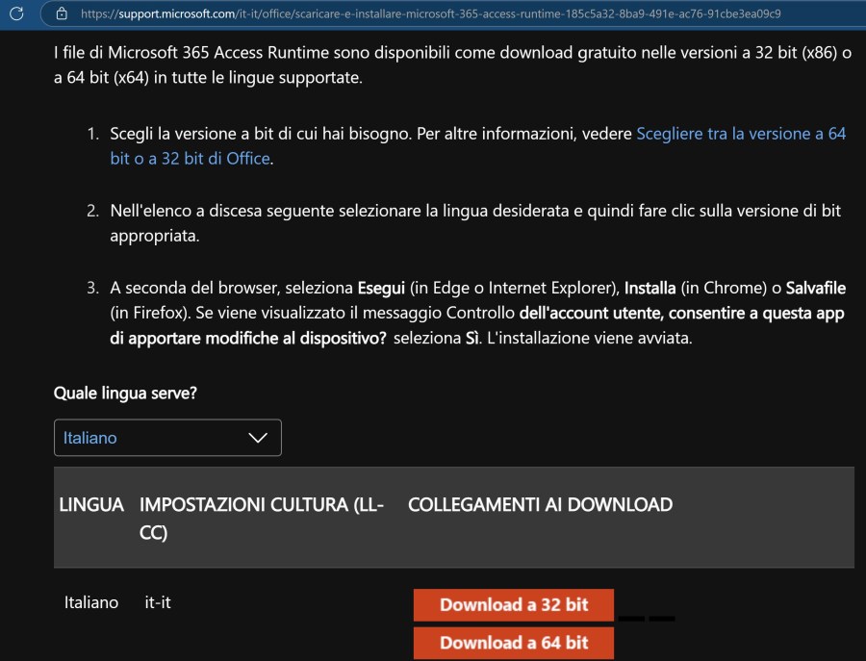Screen dimensions: 866x661
Task: Select the 'it-it' culture code cell
Action: pos(157,602)
